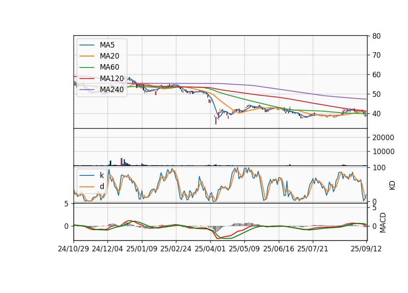This screenshot has height=293, width=408.
Task: Click the price axis value 60
Action: (x=377, y=75)
